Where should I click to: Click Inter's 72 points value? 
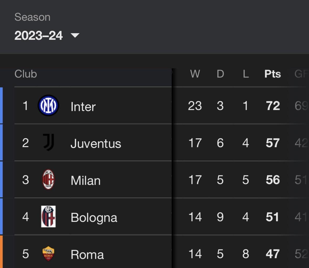(273, 106)
